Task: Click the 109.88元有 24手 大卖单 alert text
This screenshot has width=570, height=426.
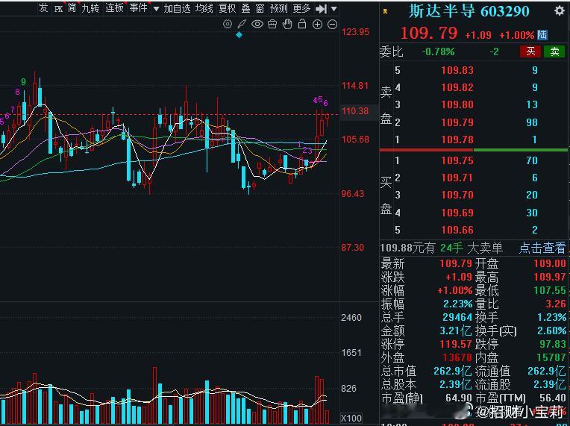Action: point(442,248)
